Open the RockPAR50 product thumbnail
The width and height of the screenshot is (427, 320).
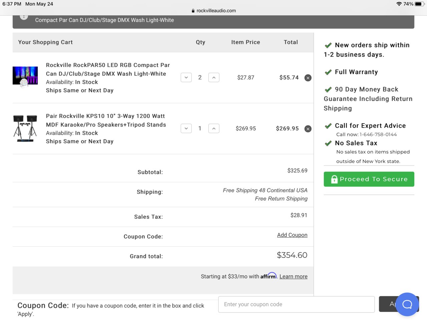click(25, 77)
